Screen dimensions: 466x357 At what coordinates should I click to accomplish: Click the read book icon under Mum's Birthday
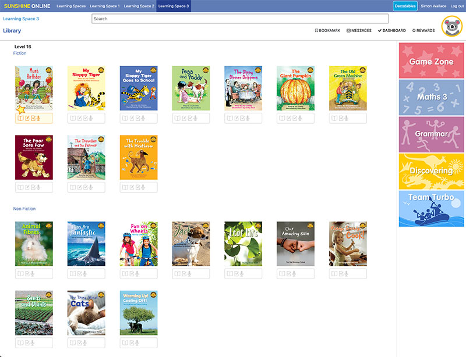(x=20, y=119)
